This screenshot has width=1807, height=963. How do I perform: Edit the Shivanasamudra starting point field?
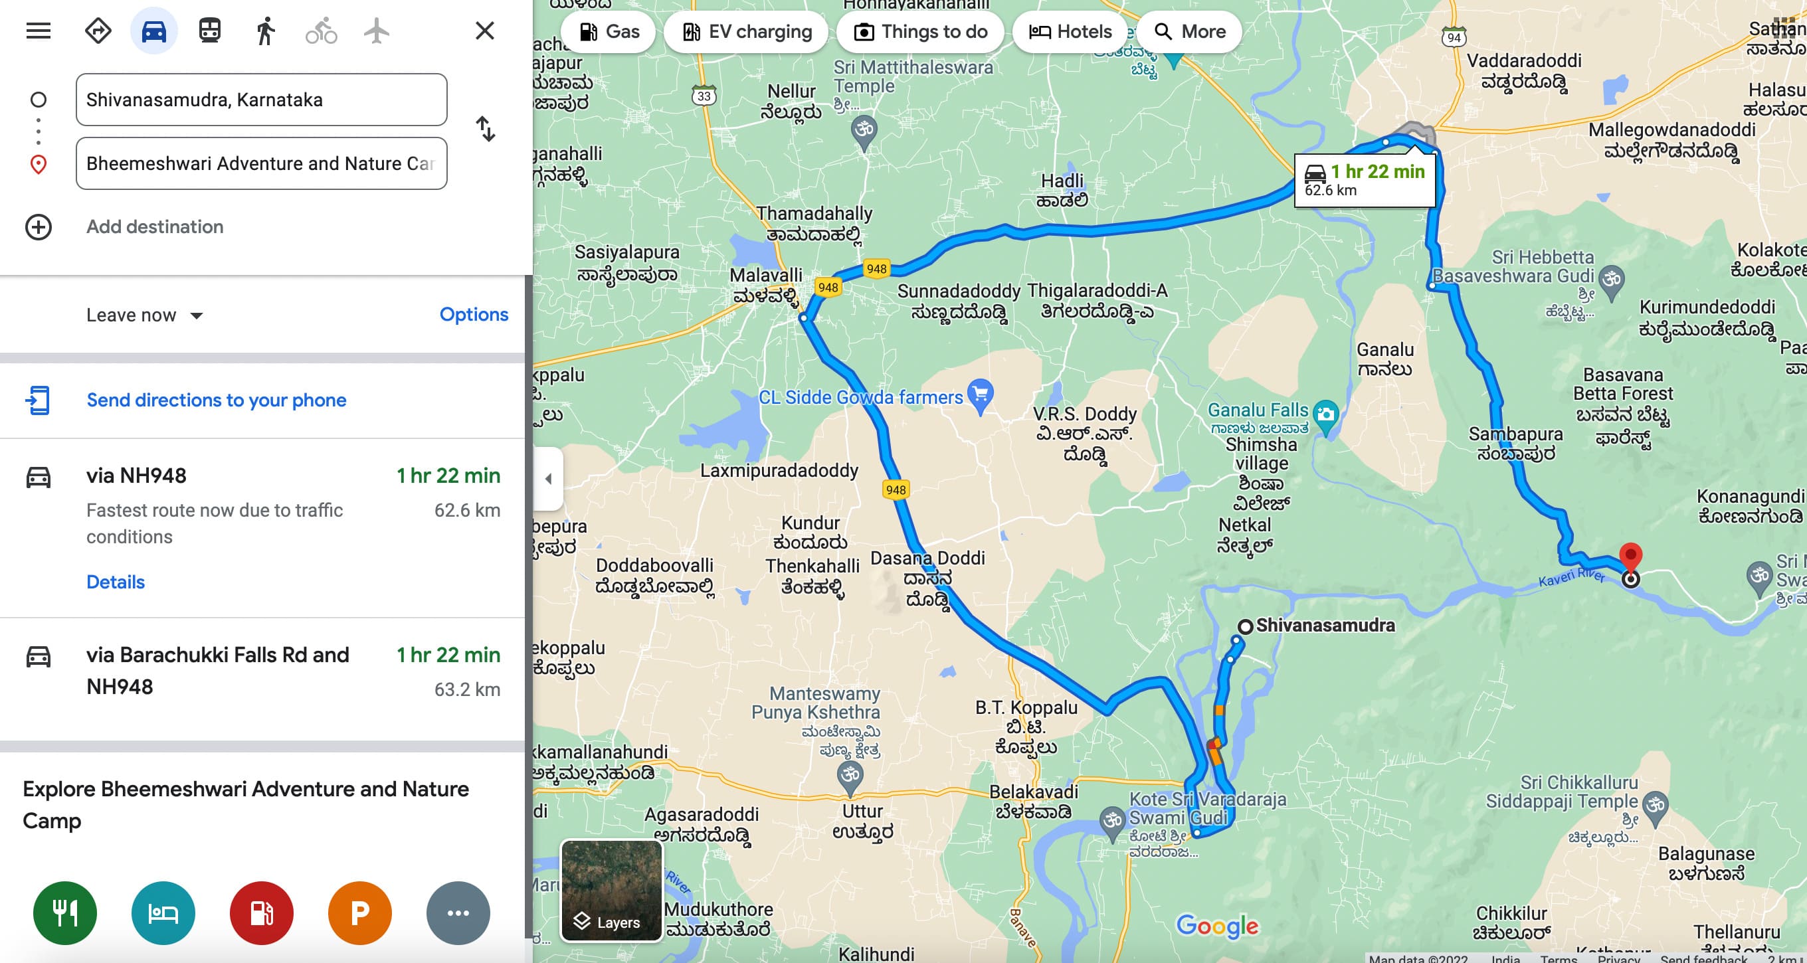tap(261, 100)
